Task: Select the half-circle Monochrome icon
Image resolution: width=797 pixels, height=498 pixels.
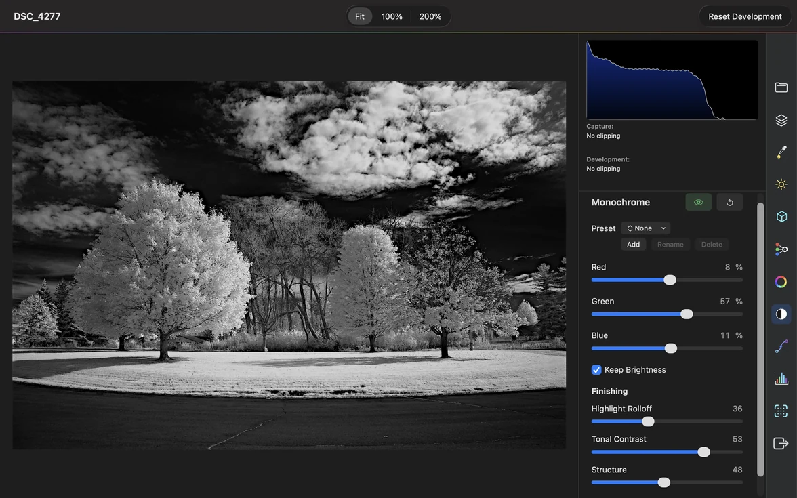Action: 781,314
